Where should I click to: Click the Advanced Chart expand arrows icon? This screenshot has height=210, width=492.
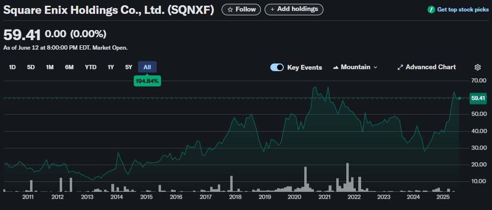tap(400, 67)
